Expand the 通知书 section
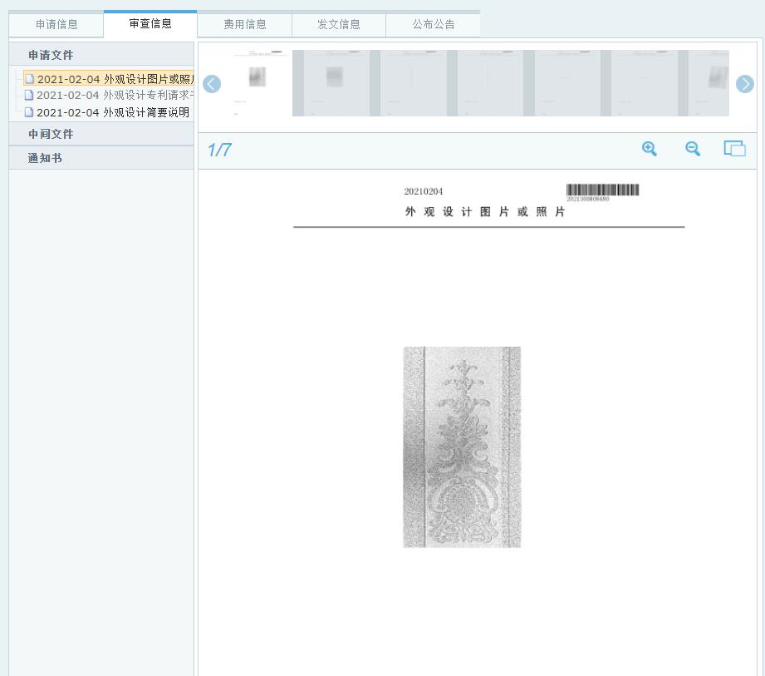765x676 pixels. [x=45, y=158]
